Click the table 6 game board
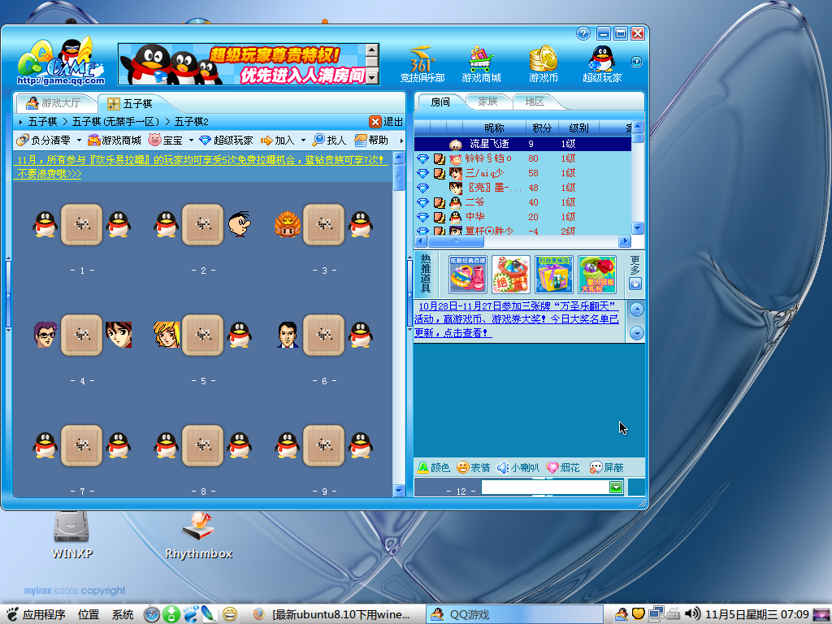 click(x=323, y=335)
